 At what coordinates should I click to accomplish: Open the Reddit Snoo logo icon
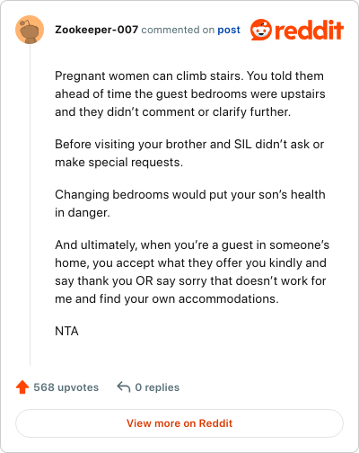[261, 30]
